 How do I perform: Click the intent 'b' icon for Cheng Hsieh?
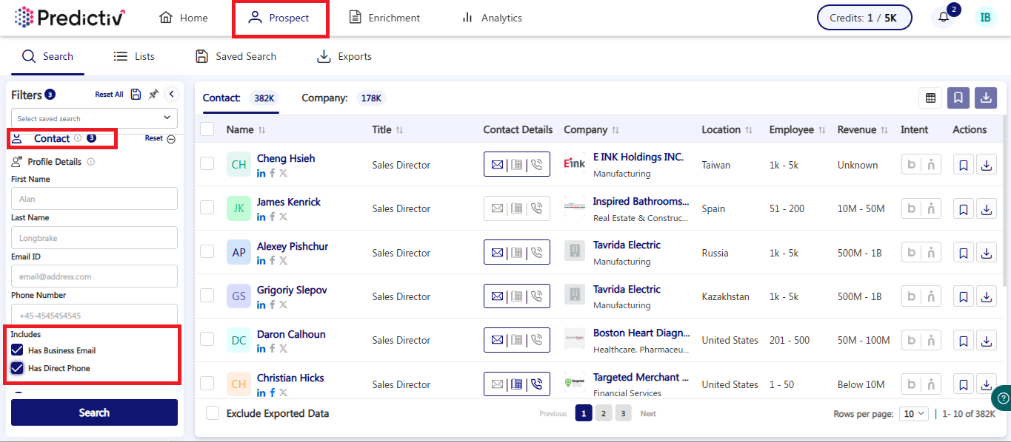click(912, 165)
